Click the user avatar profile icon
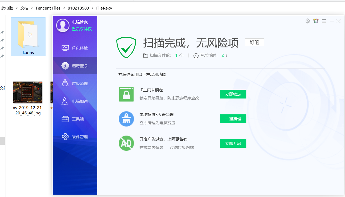The image size is (345, 197). pos(63,25)
